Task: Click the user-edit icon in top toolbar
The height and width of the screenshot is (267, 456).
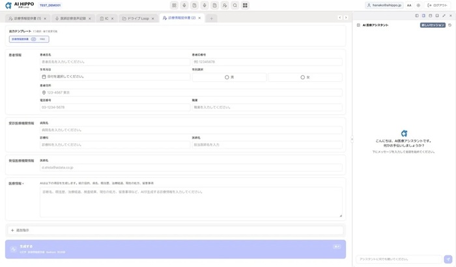Action: click(x=225, y=5)
